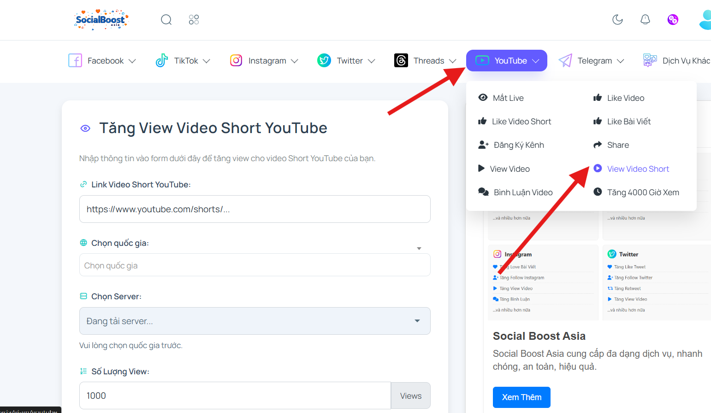711x413 pixels.
Task: Click the Threads logo icon
Action: pos(401,60)
